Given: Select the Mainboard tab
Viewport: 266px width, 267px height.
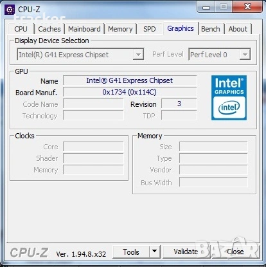Looking at the screenshot, I should pyautogui.click(x=84, y=29).
